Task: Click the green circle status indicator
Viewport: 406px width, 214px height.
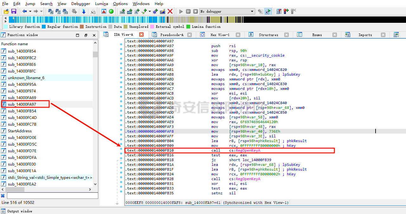Action: point(111,11)
